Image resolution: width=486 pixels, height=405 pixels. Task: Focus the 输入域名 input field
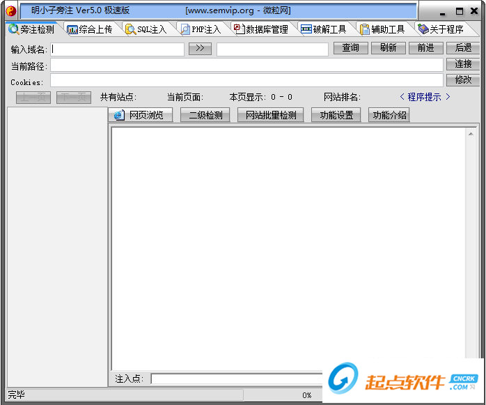pos(117,49)
